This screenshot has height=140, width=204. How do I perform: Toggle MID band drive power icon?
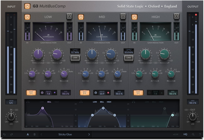pyautogui.click(x=96, y=93)
